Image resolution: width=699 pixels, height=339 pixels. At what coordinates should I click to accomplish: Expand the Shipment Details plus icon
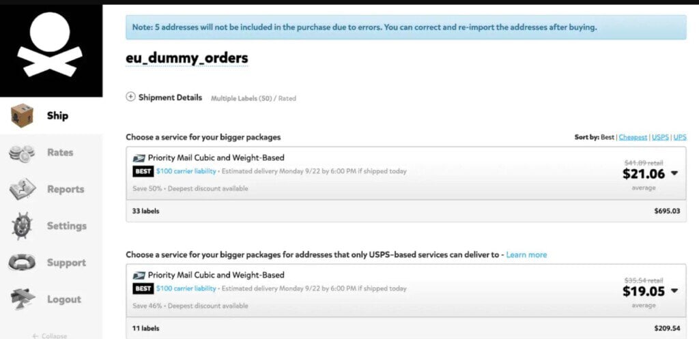[x=131, y=98]
